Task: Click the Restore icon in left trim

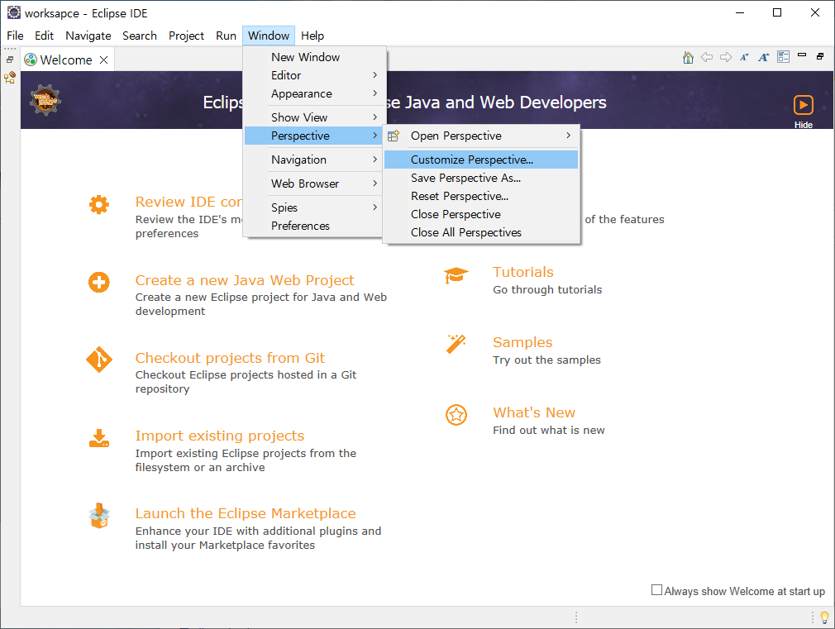Action: point(10,60)
